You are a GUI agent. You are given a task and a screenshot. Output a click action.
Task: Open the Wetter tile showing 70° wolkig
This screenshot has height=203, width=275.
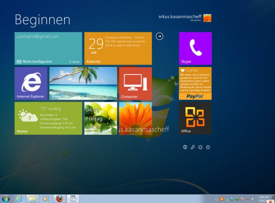click(x=48, y=118)
